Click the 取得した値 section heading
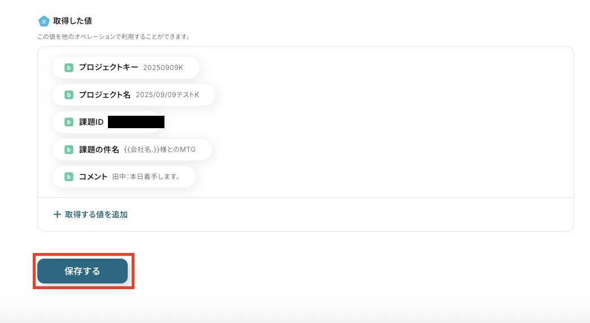Screen dimensions: 590x323 (72, 21)
